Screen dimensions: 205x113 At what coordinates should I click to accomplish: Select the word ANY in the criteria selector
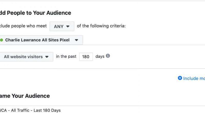pyautogui.click(x=59, y=26)
